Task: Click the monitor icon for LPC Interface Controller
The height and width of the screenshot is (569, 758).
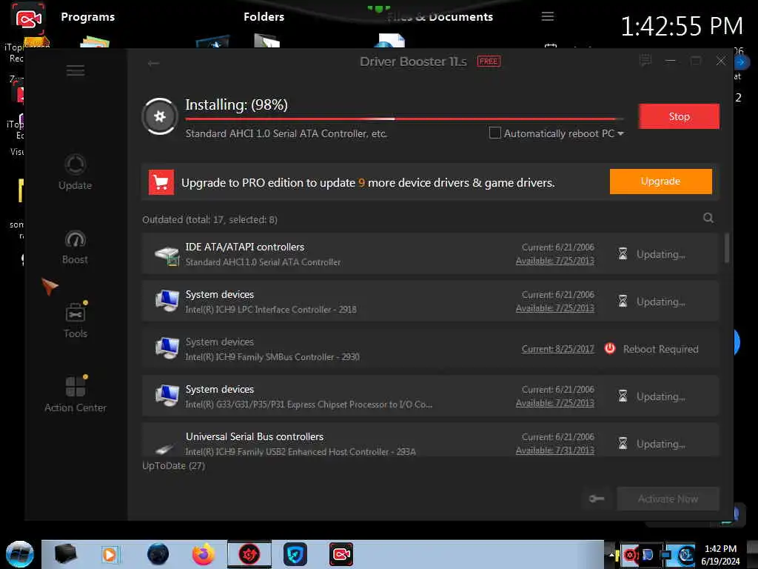Action: [x=167, y=302]
